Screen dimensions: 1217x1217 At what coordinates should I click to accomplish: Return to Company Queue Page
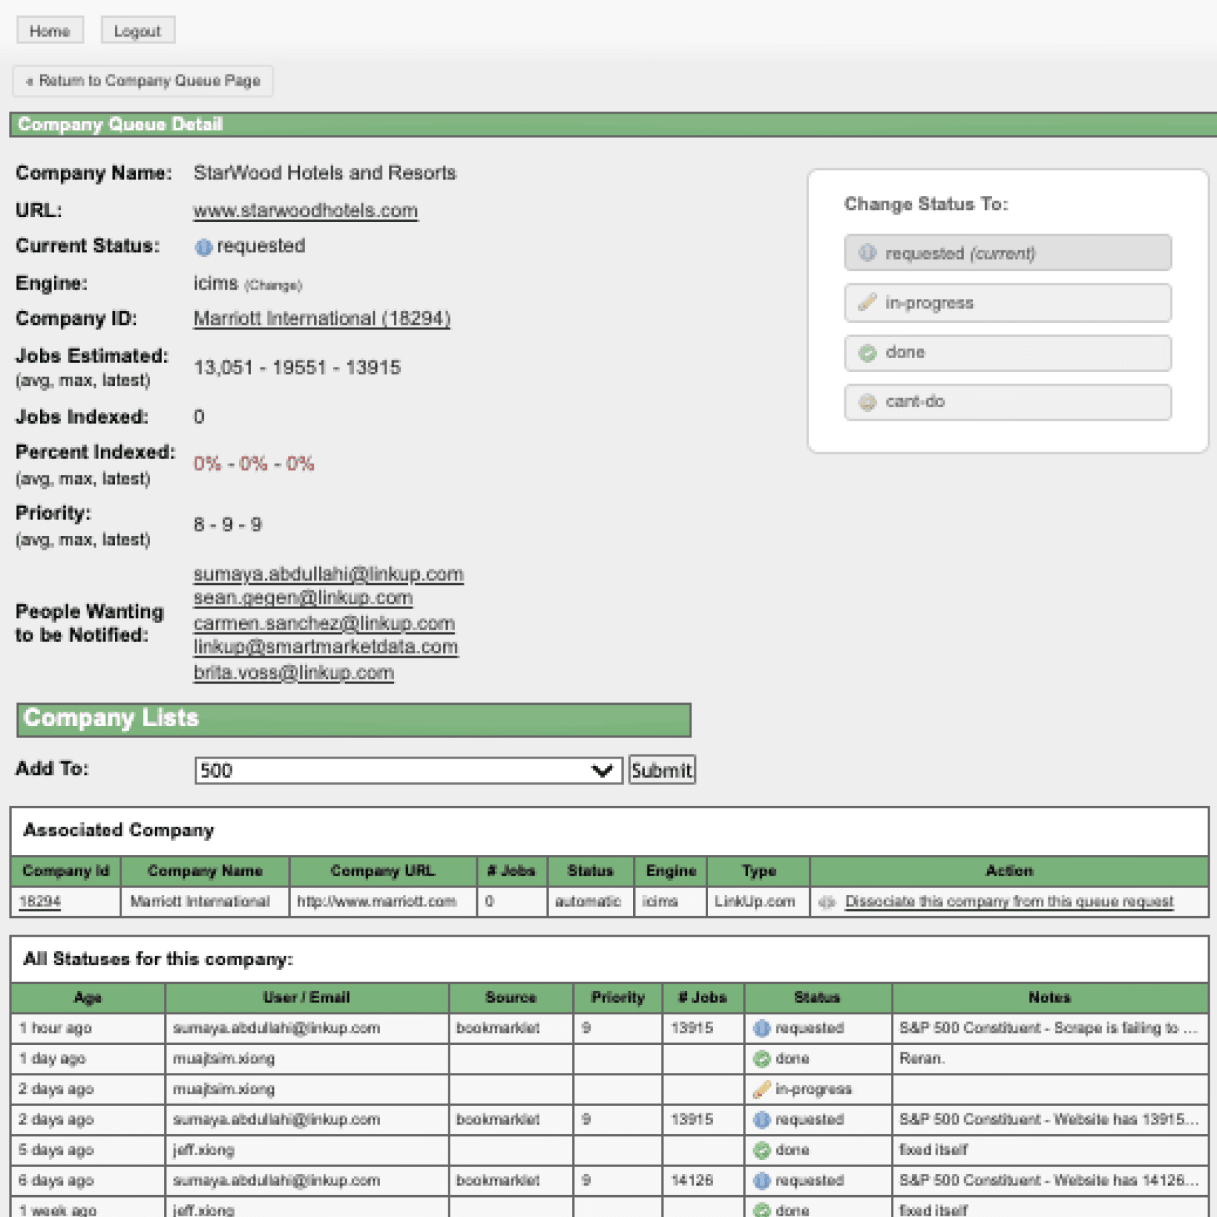tap(143, 81)
